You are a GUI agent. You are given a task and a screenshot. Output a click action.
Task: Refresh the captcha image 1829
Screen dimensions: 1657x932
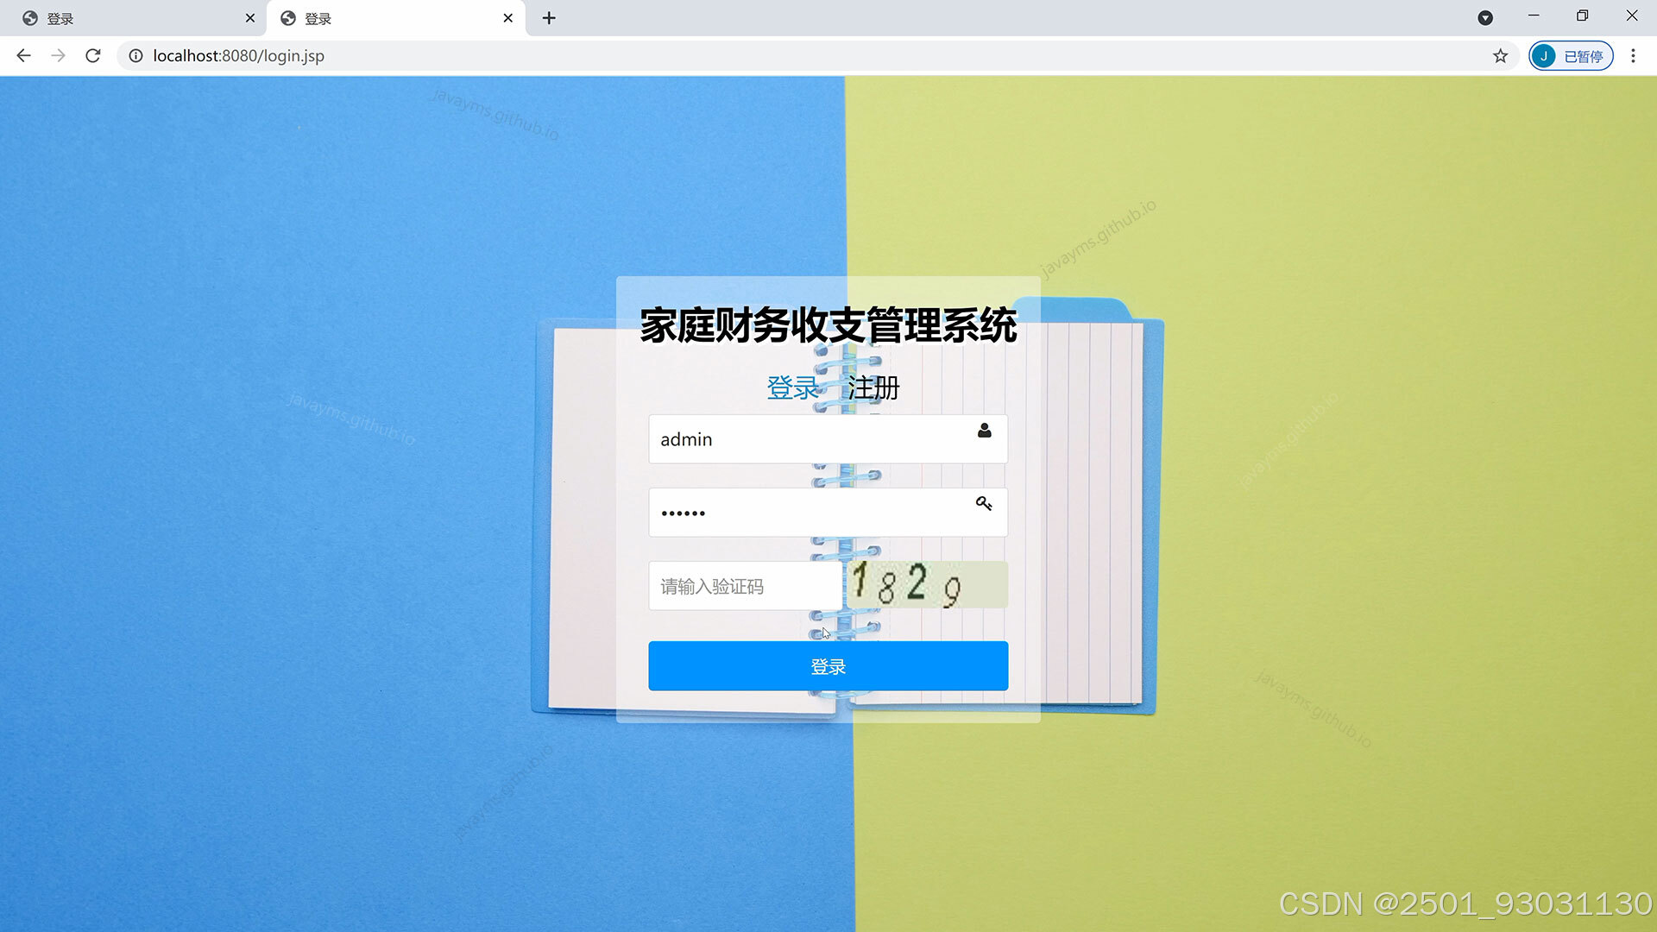tap(927, 584)
